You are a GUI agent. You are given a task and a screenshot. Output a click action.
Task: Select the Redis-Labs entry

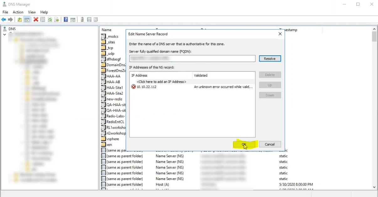[x=113, y=116]
